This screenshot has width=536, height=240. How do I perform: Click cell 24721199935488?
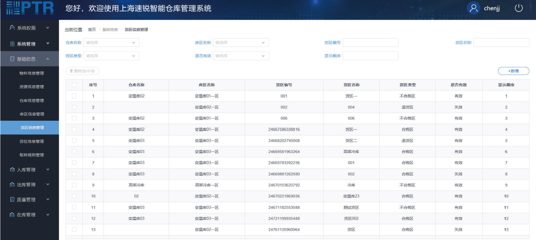[x=284, y=219]
